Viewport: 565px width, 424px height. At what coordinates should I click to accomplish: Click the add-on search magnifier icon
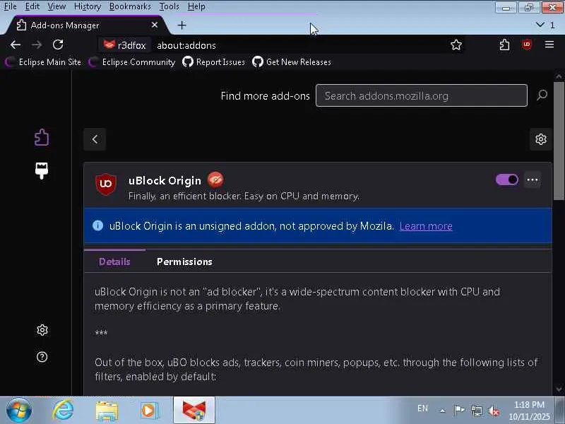pos(542,95)
